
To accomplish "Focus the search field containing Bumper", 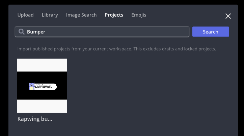I will [x=102, y=32].
